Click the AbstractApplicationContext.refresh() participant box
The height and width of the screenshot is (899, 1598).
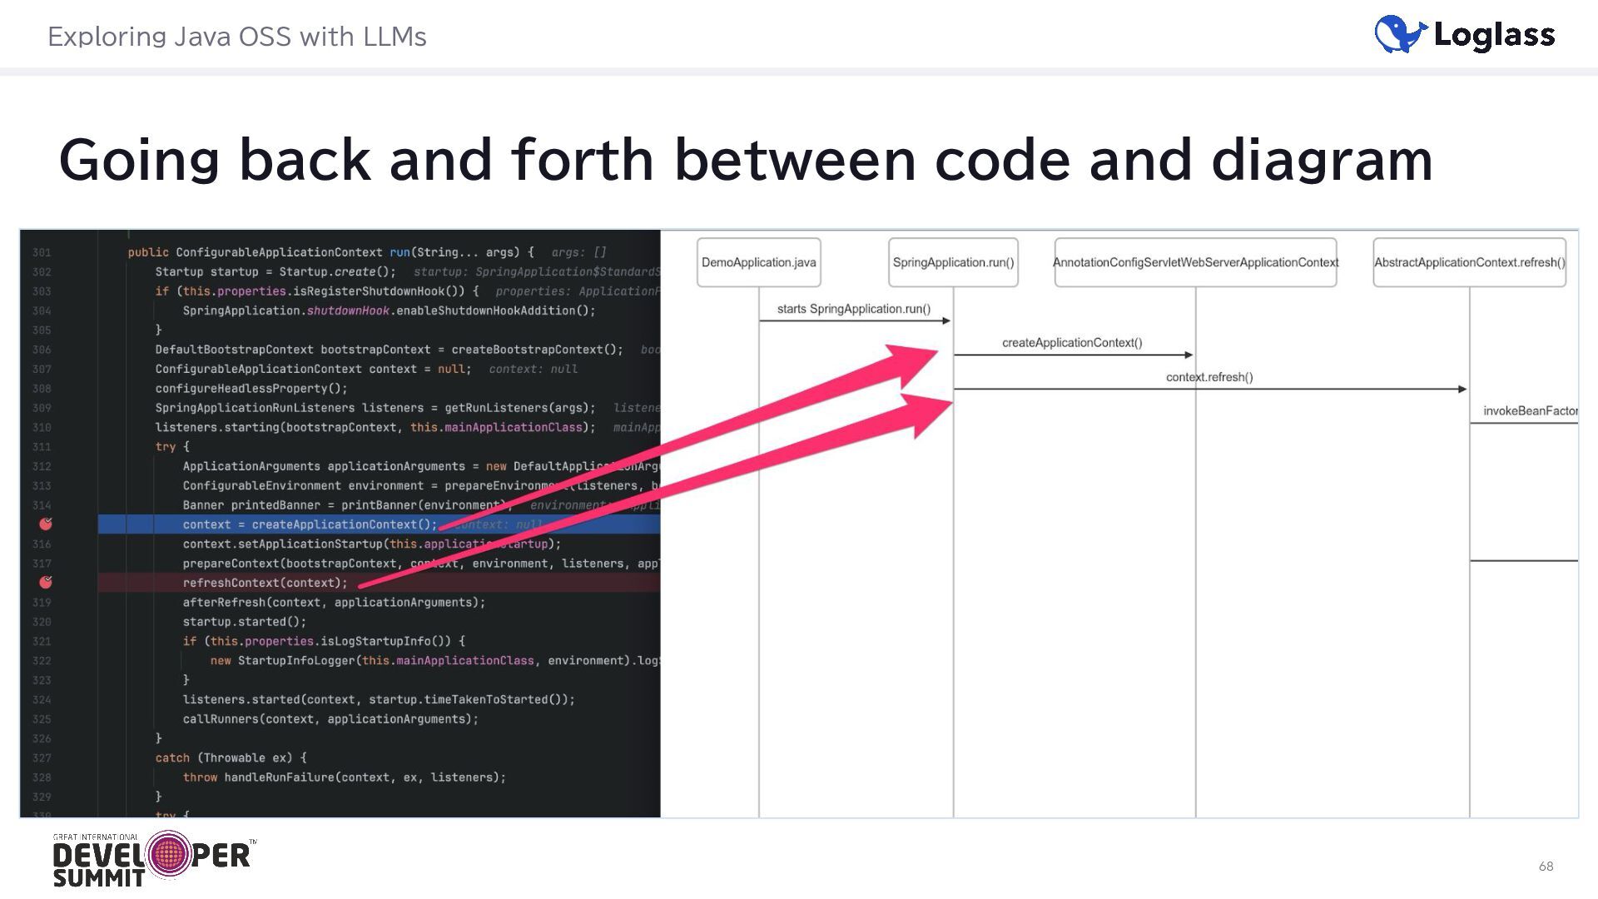[1469, 262]
